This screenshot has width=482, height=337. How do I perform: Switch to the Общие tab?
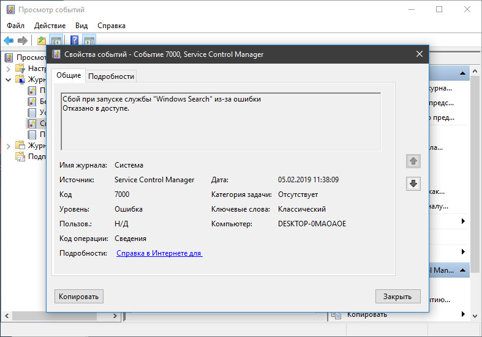point(69,75)
